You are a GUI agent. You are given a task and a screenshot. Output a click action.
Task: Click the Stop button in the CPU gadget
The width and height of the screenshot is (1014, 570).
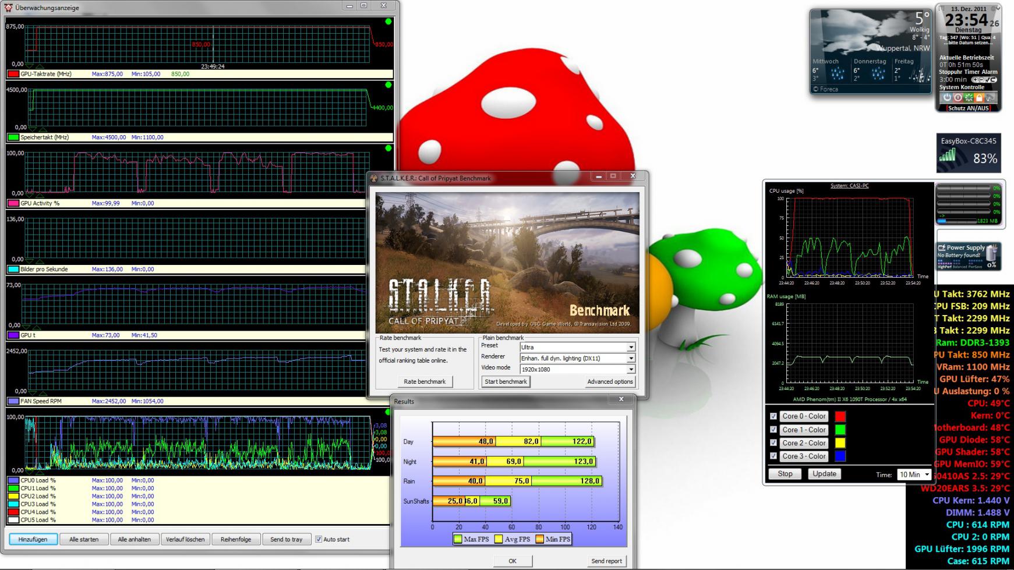pyautogui.click(x=785, y=474)
